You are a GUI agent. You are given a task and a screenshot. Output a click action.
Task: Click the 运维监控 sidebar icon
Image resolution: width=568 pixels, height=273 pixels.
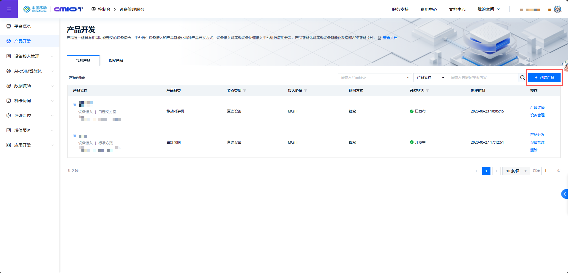(x=9, y=115)
